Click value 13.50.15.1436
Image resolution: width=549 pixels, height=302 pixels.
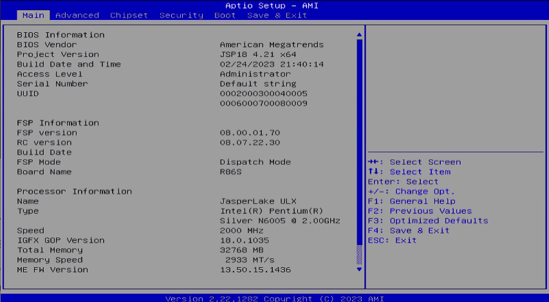click(256, 270)
